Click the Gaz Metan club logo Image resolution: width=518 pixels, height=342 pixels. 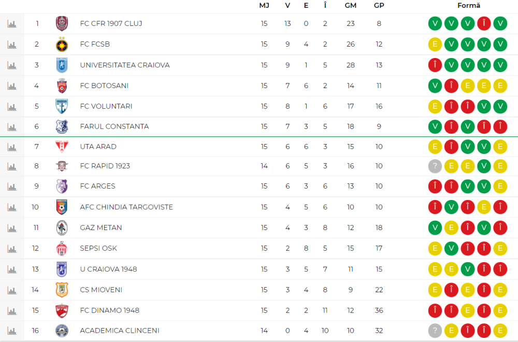point(62,227)
